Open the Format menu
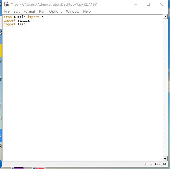The height and width of the screenshot is (169, 170). 29,11
